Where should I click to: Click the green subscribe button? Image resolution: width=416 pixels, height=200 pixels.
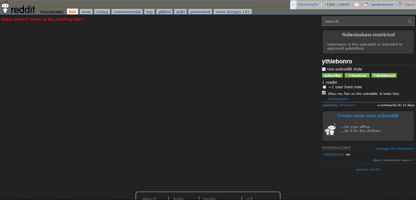(332, 75)
